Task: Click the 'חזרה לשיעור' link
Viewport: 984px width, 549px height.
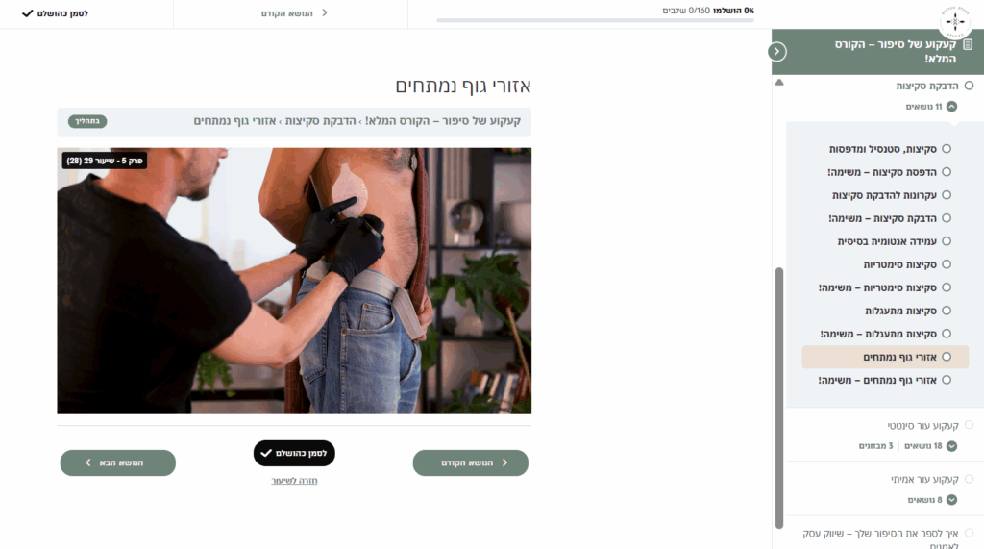Action: click(294, 481)
